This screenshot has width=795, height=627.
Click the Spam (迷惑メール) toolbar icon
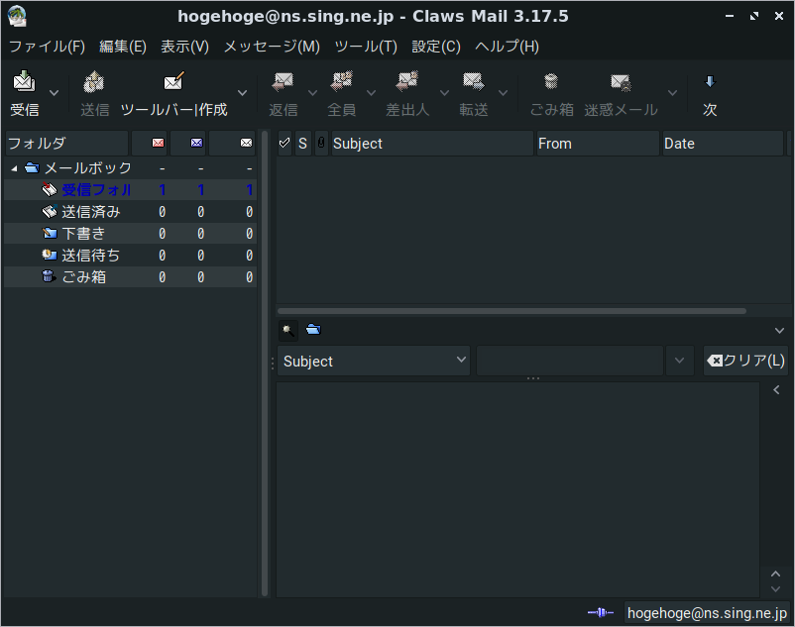pos(621,81)
